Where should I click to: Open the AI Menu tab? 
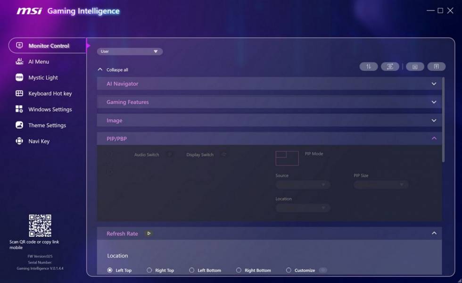[38, 62]
